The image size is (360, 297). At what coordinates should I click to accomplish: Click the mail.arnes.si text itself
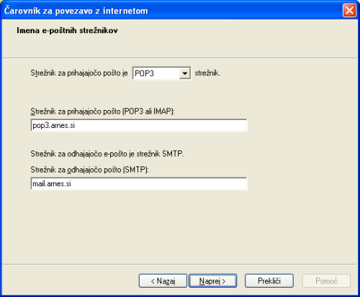(52, 184)
